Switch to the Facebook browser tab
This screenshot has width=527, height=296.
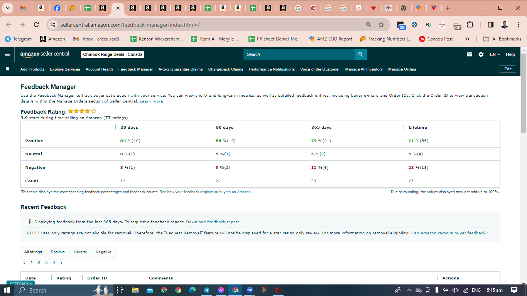(x=57, y=8)
